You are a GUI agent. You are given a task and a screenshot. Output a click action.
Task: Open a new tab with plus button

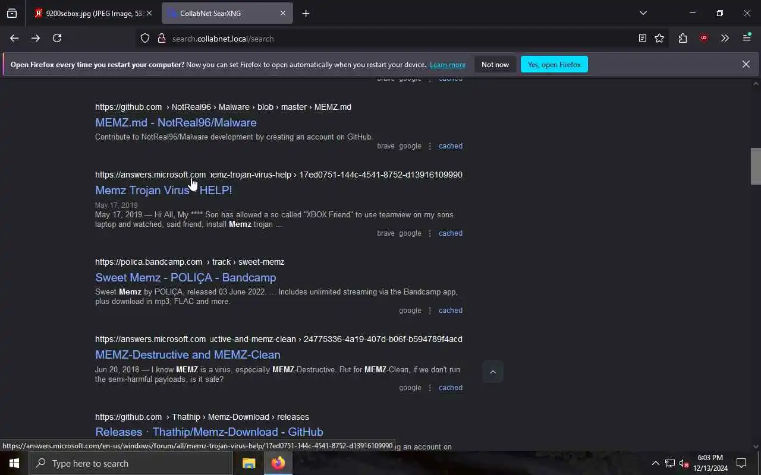[x=306, y=13]
